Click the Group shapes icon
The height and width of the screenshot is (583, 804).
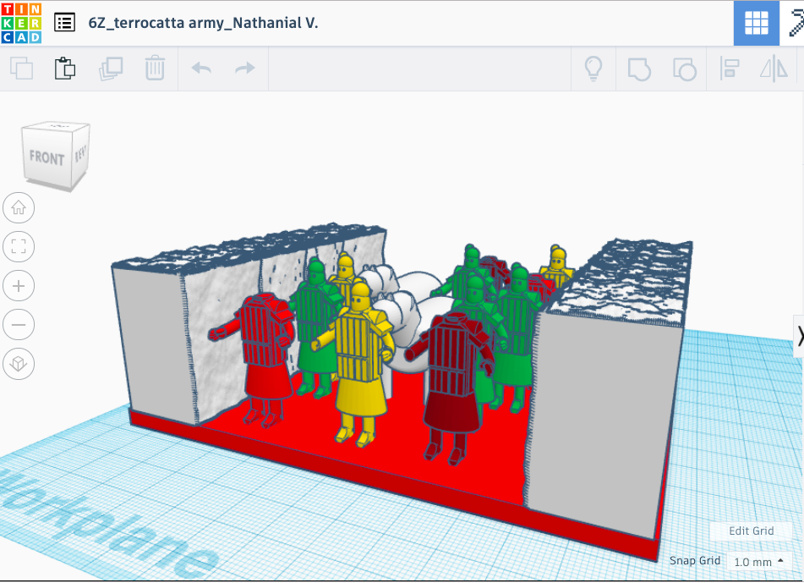click(639, 69)
